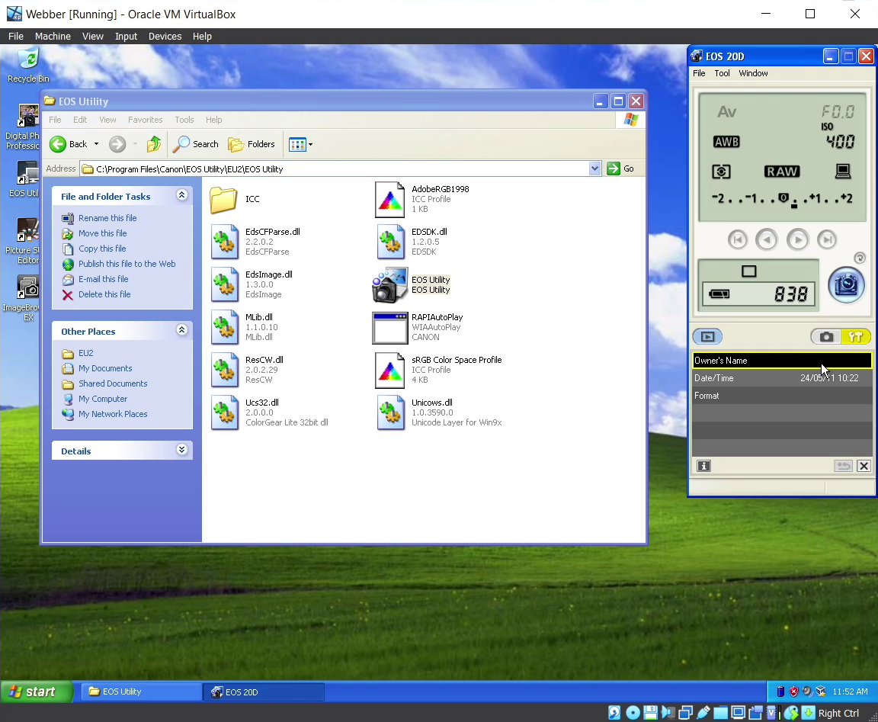
Task: Switch to the camera shooting menu tab
Action: point(826,337)
